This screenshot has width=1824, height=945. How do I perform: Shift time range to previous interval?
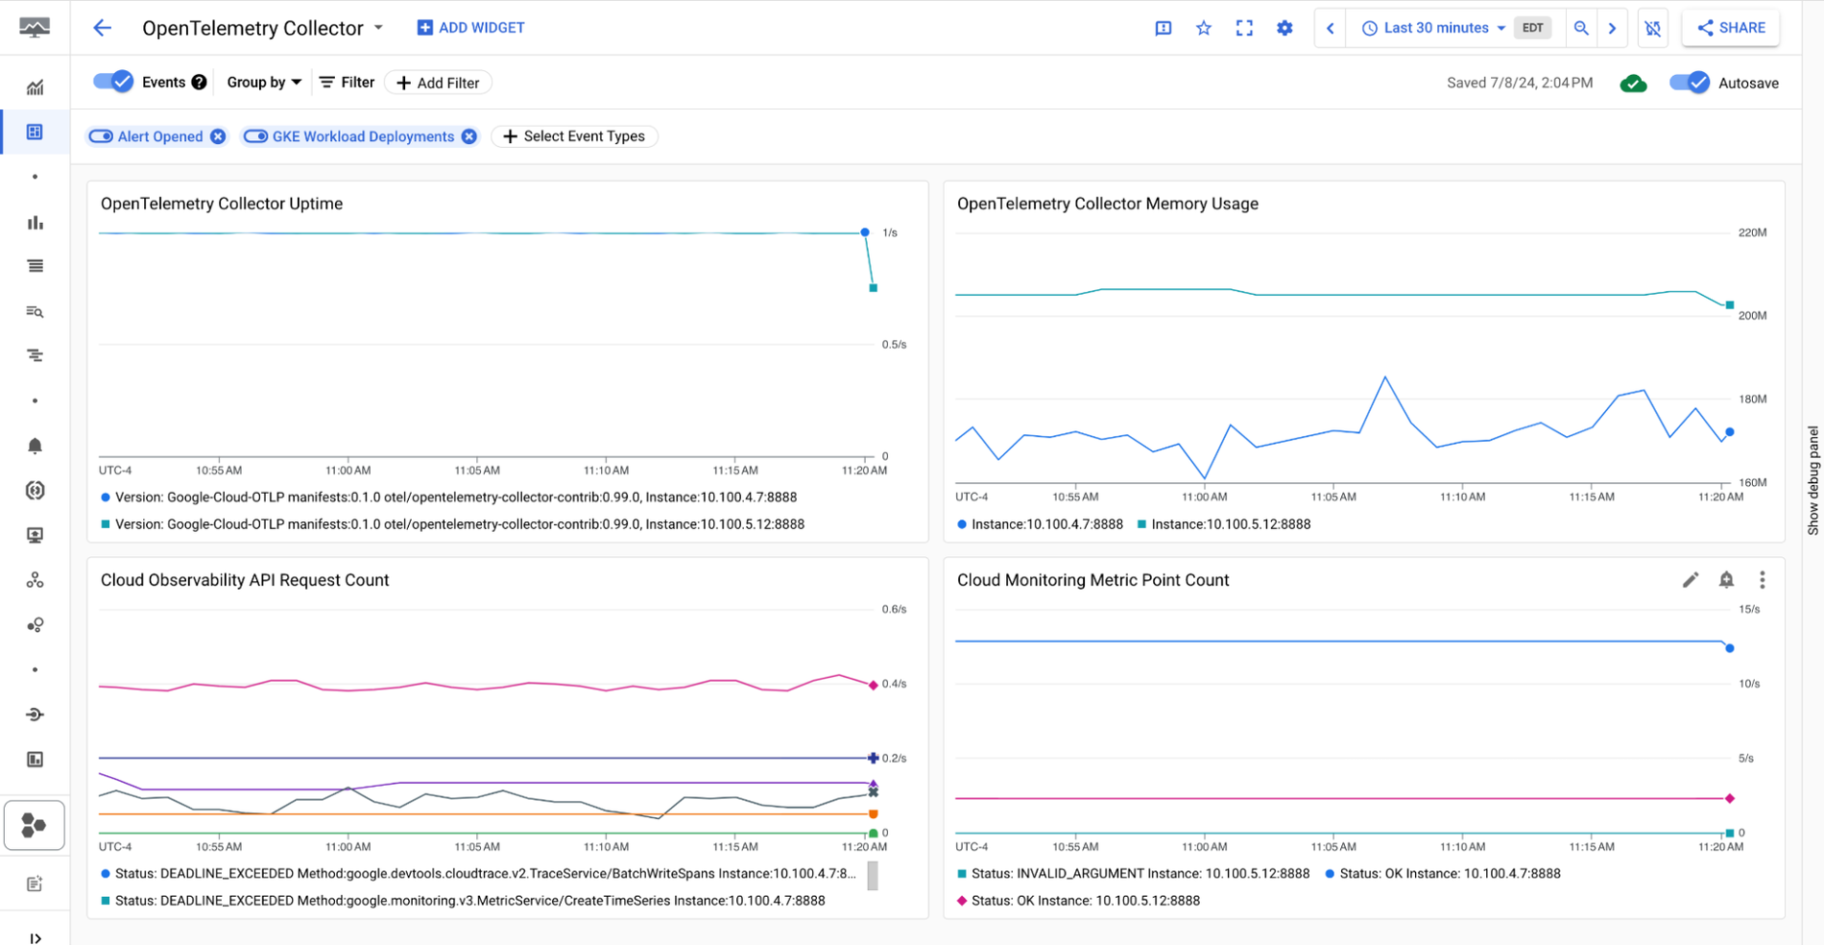1330,28
